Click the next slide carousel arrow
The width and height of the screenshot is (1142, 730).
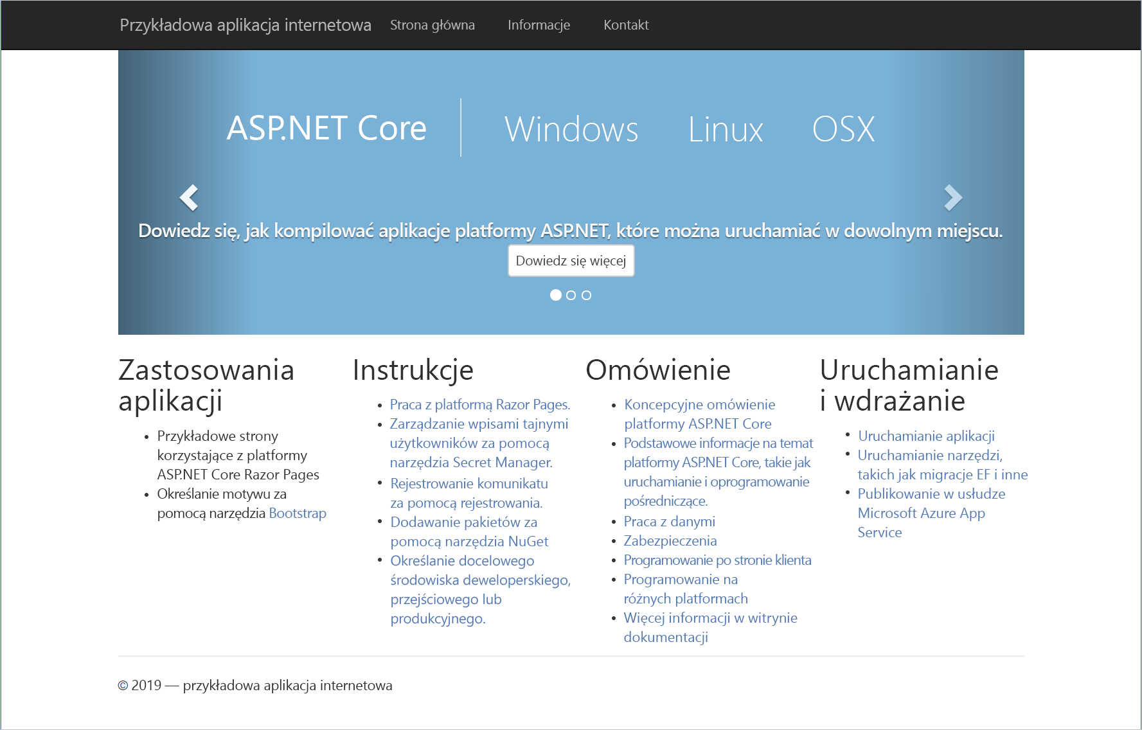[953, 198]
